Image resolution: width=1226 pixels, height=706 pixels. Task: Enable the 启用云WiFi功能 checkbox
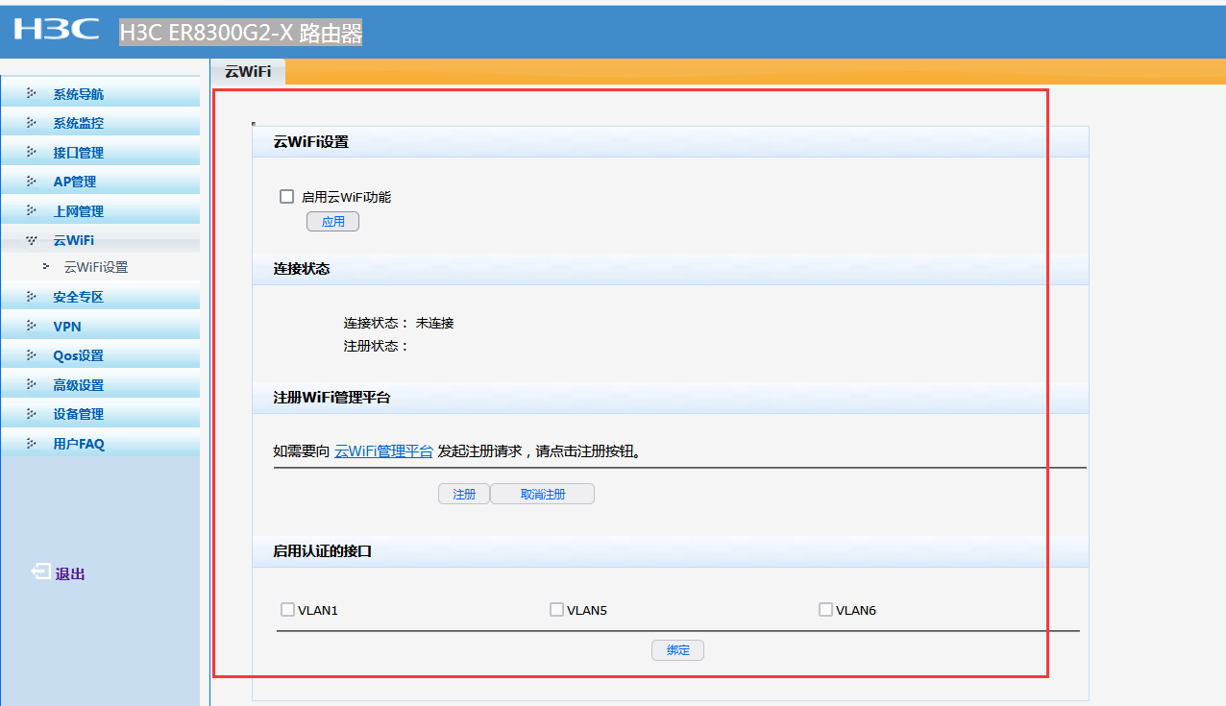286,196
